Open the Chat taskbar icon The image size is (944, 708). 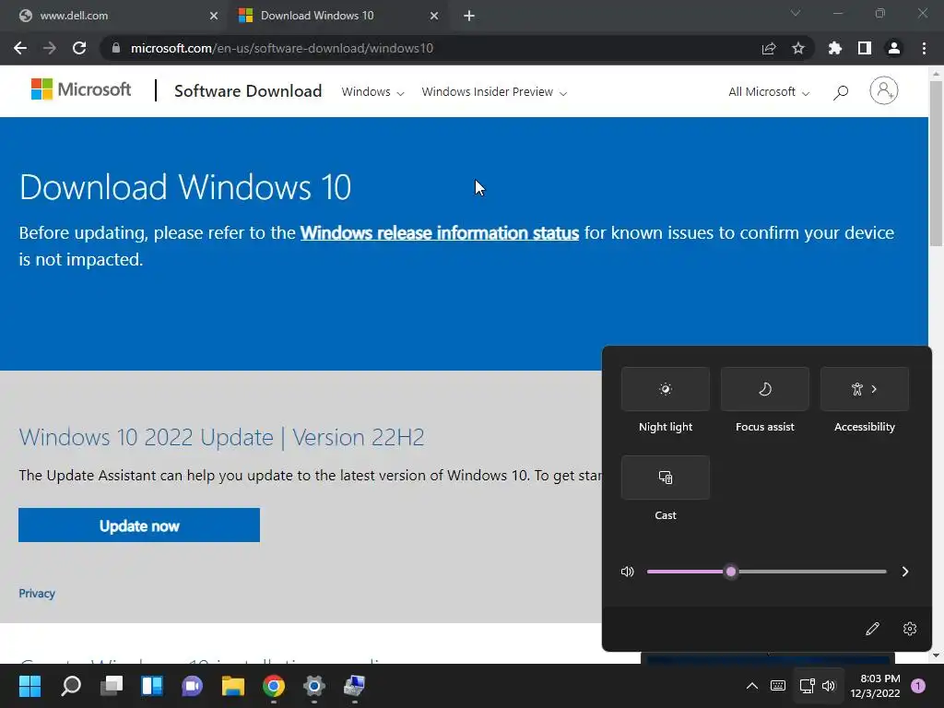pos(192,686)
